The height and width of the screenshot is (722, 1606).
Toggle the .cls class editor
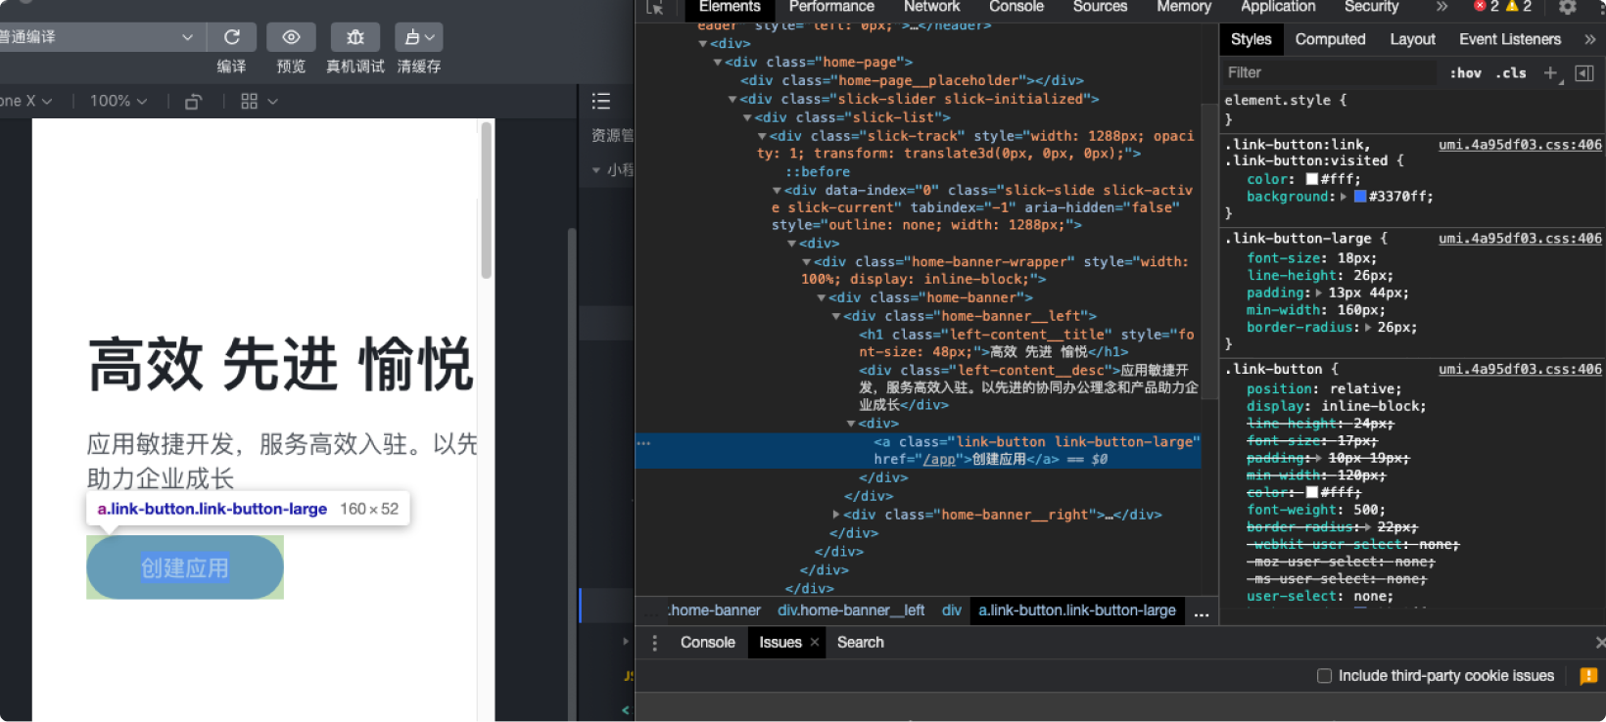point(1511,73)
